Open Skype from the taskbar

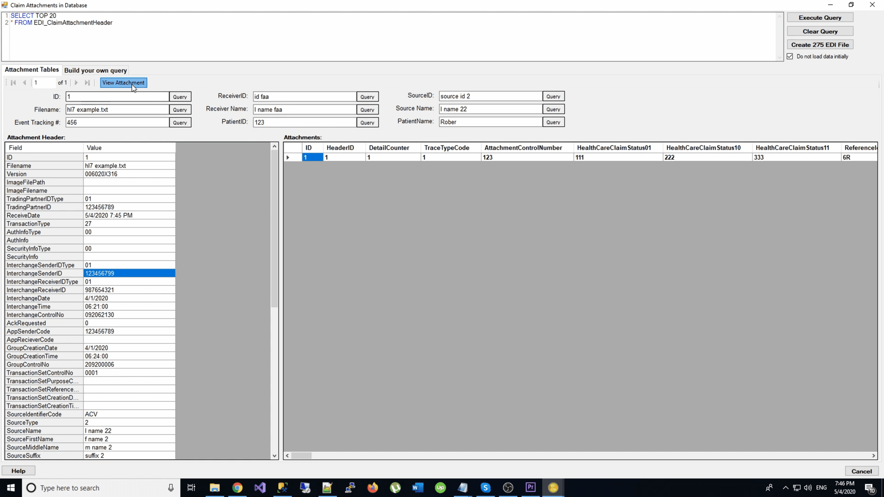point(485,488)
